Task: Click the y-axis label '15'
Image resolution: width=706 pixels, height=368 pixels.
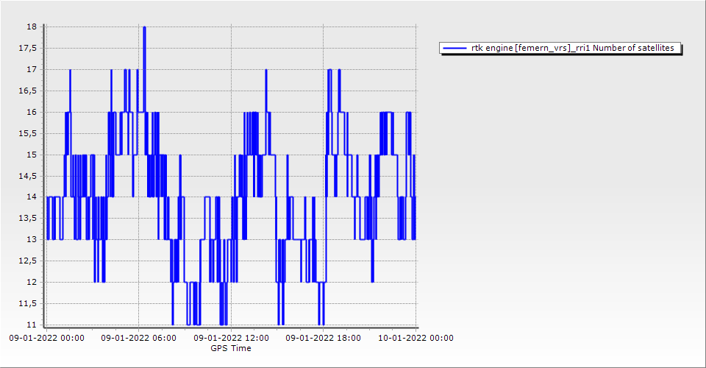Action: [x=32, y=155]
